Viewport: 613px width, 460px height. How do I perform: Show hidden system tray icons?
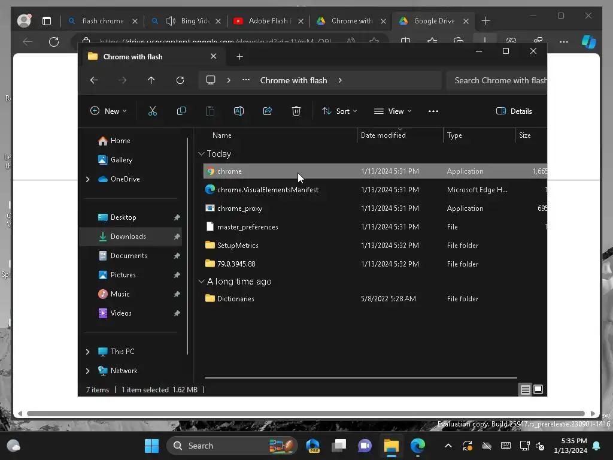coord(448,446)
